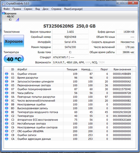Open the Правка menu

tap(17, 9)
